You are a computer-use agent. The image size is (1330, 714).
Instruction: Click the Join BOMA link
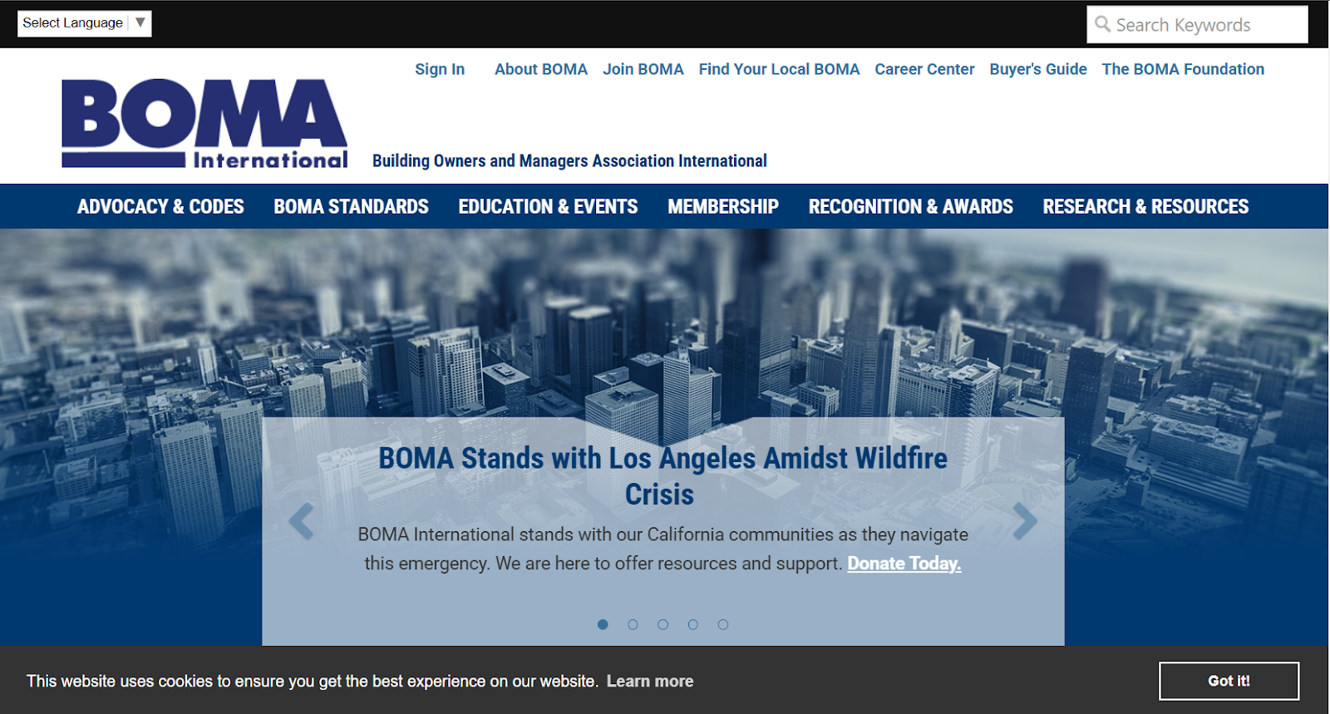[x=643, y=69]
